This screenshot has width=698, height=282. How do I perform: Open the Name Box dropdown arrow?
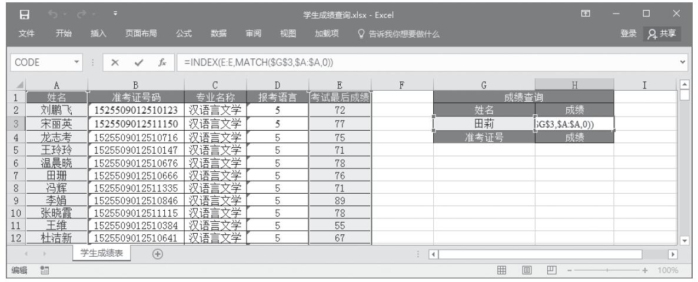coord(78,62)
